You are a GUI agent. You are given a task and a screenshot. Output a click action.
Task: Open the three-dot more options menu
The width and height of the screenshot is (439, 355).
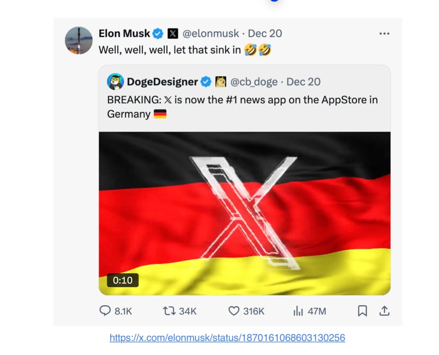384,34
